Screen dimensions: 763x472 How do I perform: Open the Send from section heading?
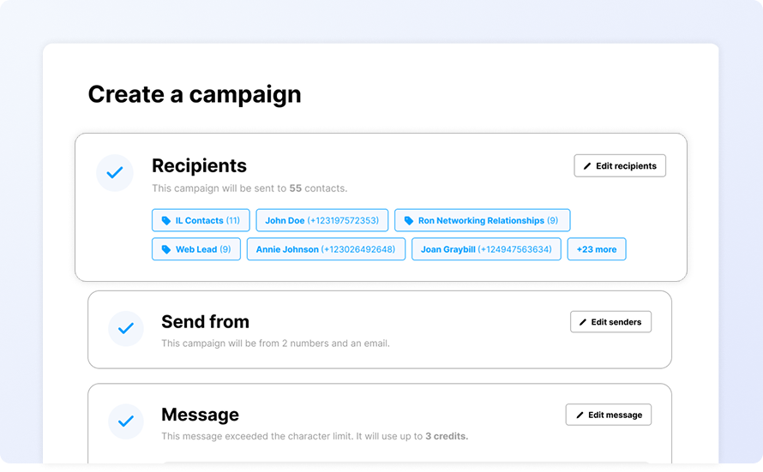[206, 322]
